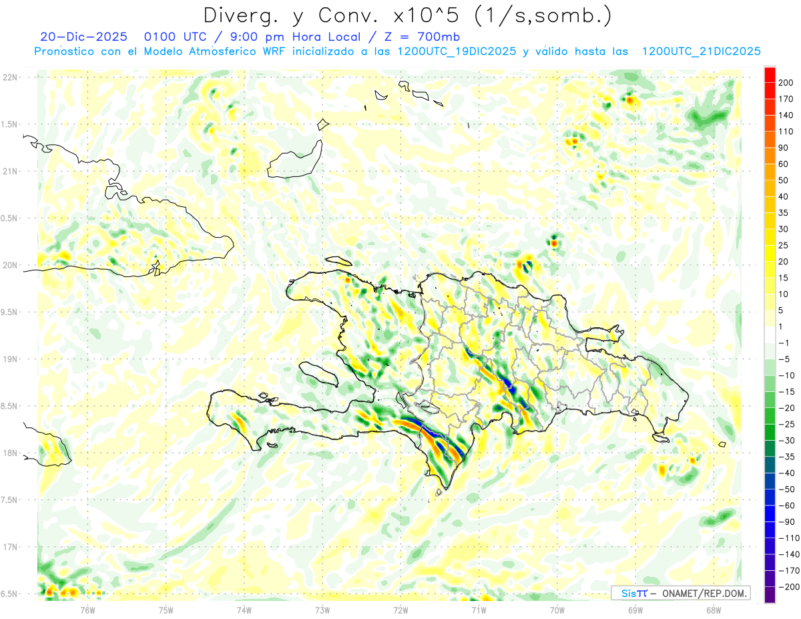
Task: Click the color bar value '-110'
Action: [788, 538]
